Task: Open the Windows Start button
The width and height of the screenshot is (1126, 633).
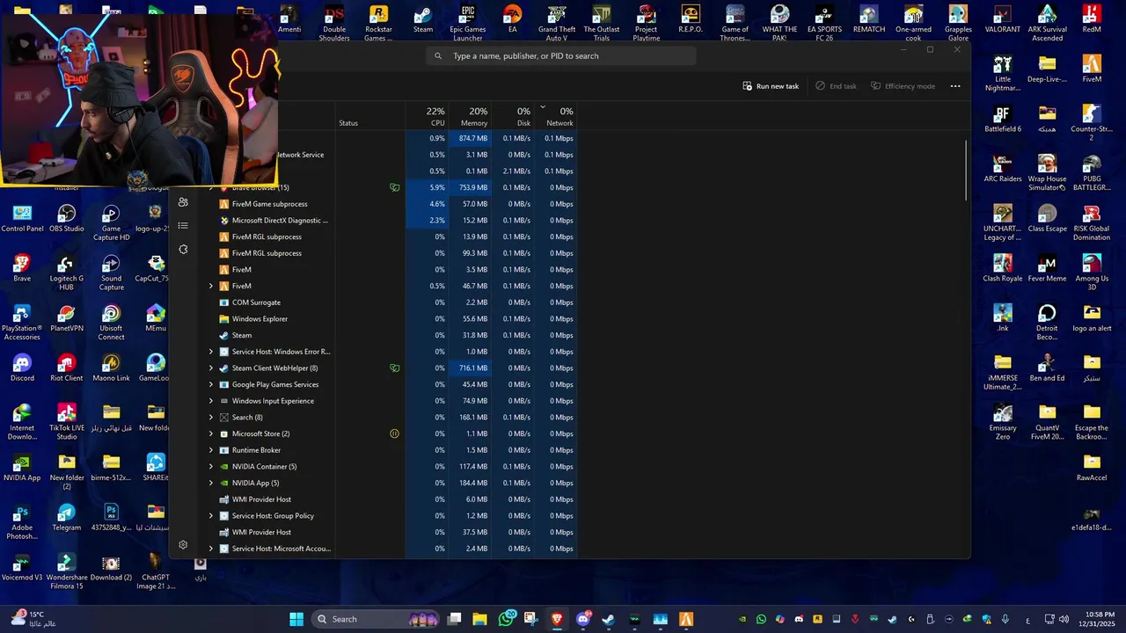Action: point(296,619)
